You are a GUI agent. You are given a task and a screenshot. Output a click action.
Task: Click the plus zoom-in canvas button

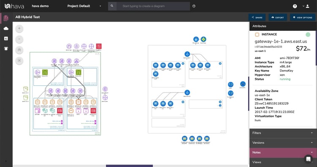(19, 28)
